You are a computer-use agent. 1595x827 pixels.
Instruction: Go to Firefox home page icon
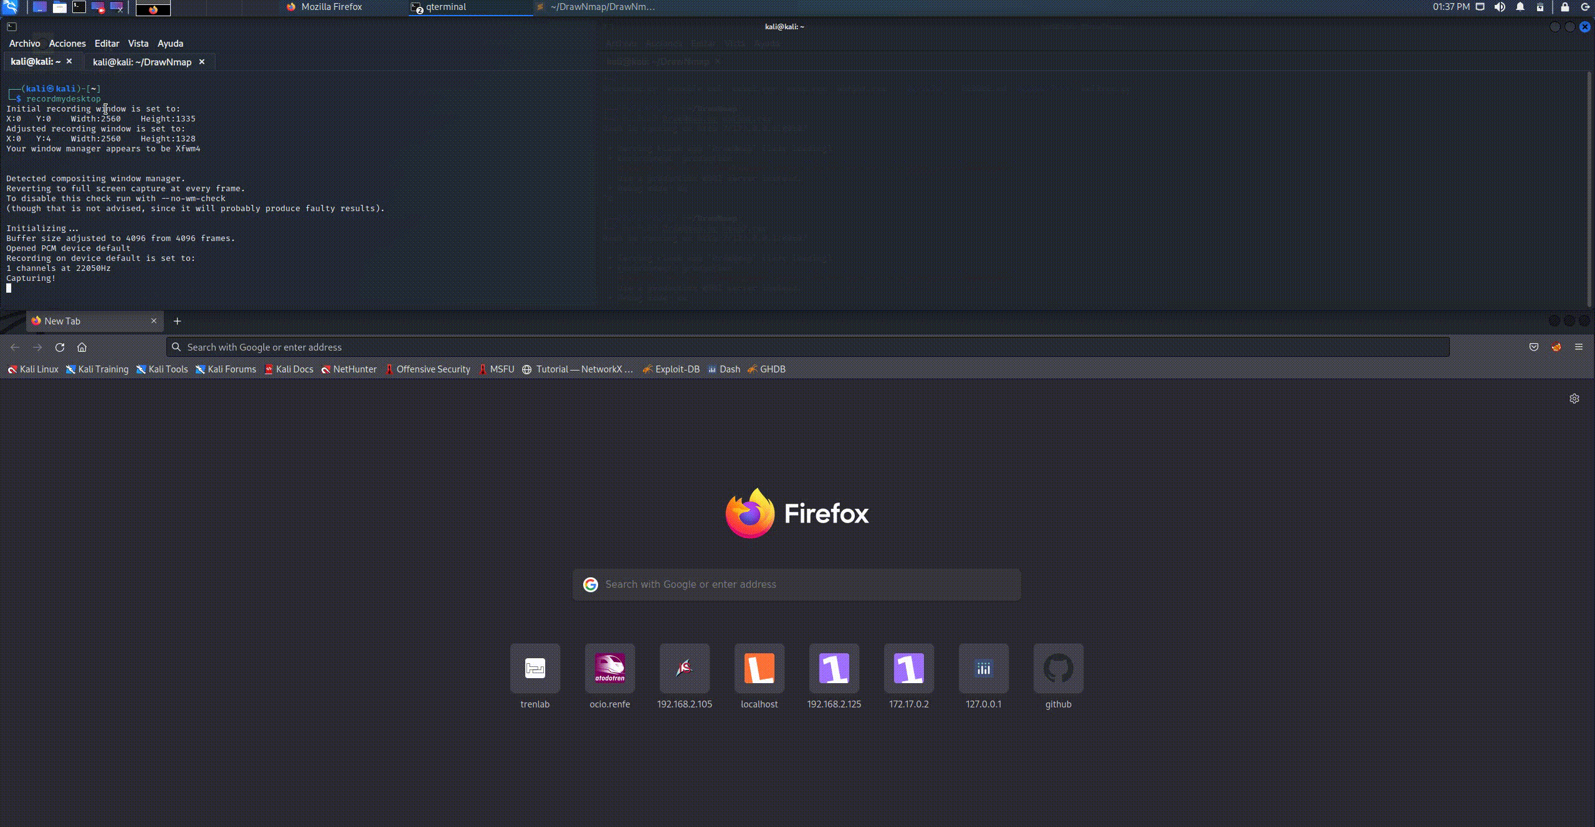click(82, 347)
